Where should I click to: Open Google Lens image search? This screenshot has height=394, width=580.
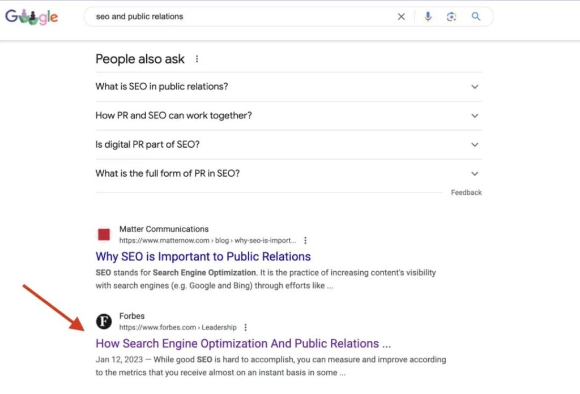[451, 17]
